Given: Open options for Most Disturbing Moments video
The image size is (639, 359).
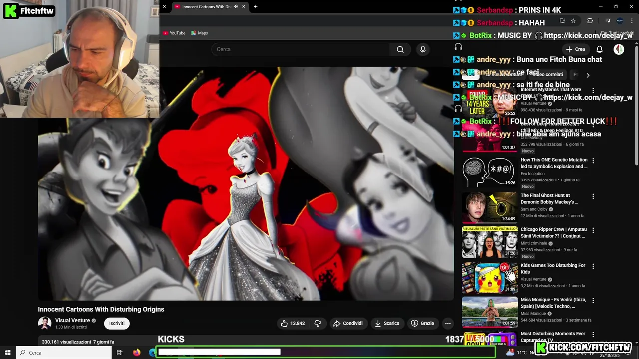Looking at the screenshot, I should (593, 335).
